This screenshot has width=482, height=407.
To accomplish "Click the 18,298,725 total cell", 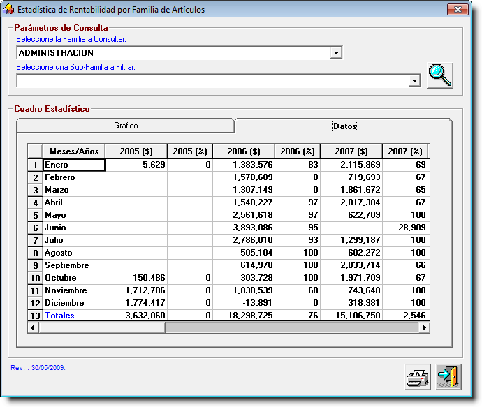I will pyautogui.click(x=244, y=316).
